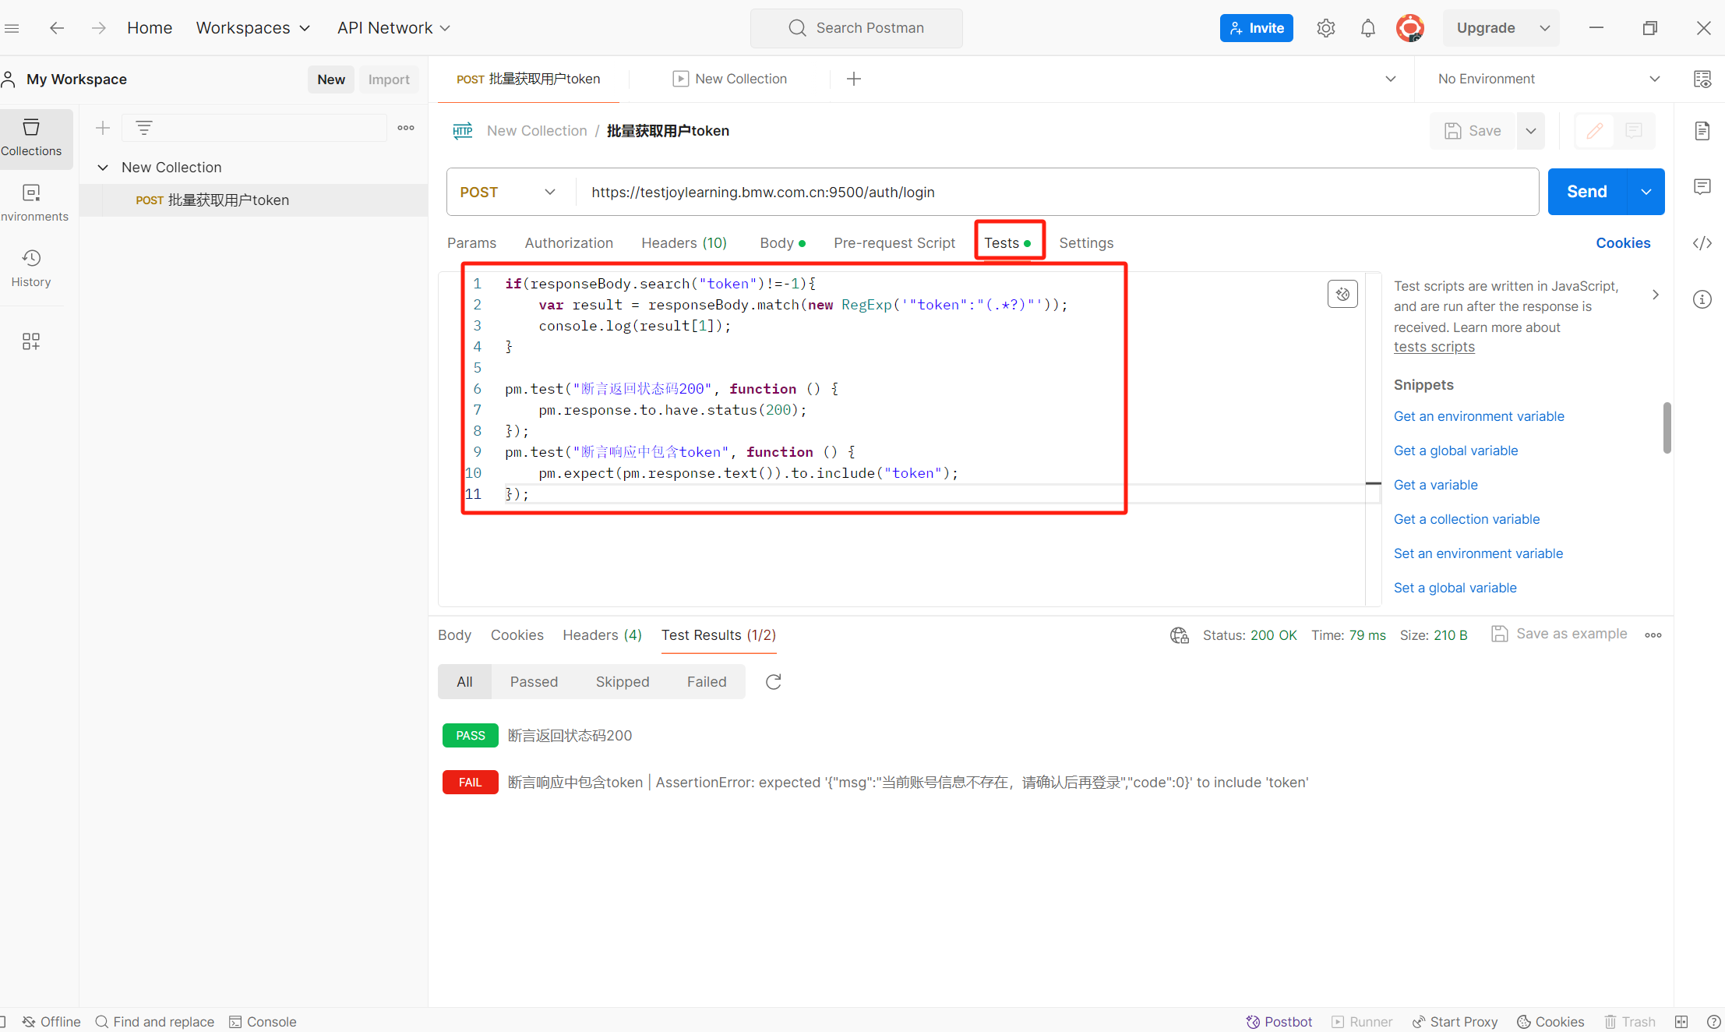Open the response Headers (4) tab
1725x1032 pixels.
[x=601, y=635]
